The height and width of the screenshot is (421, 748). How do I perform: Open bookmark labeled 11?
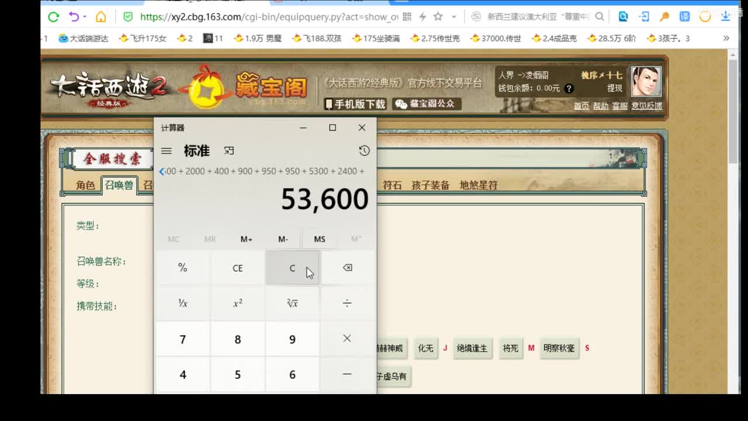pyautogui.click(x=213, y=39)
